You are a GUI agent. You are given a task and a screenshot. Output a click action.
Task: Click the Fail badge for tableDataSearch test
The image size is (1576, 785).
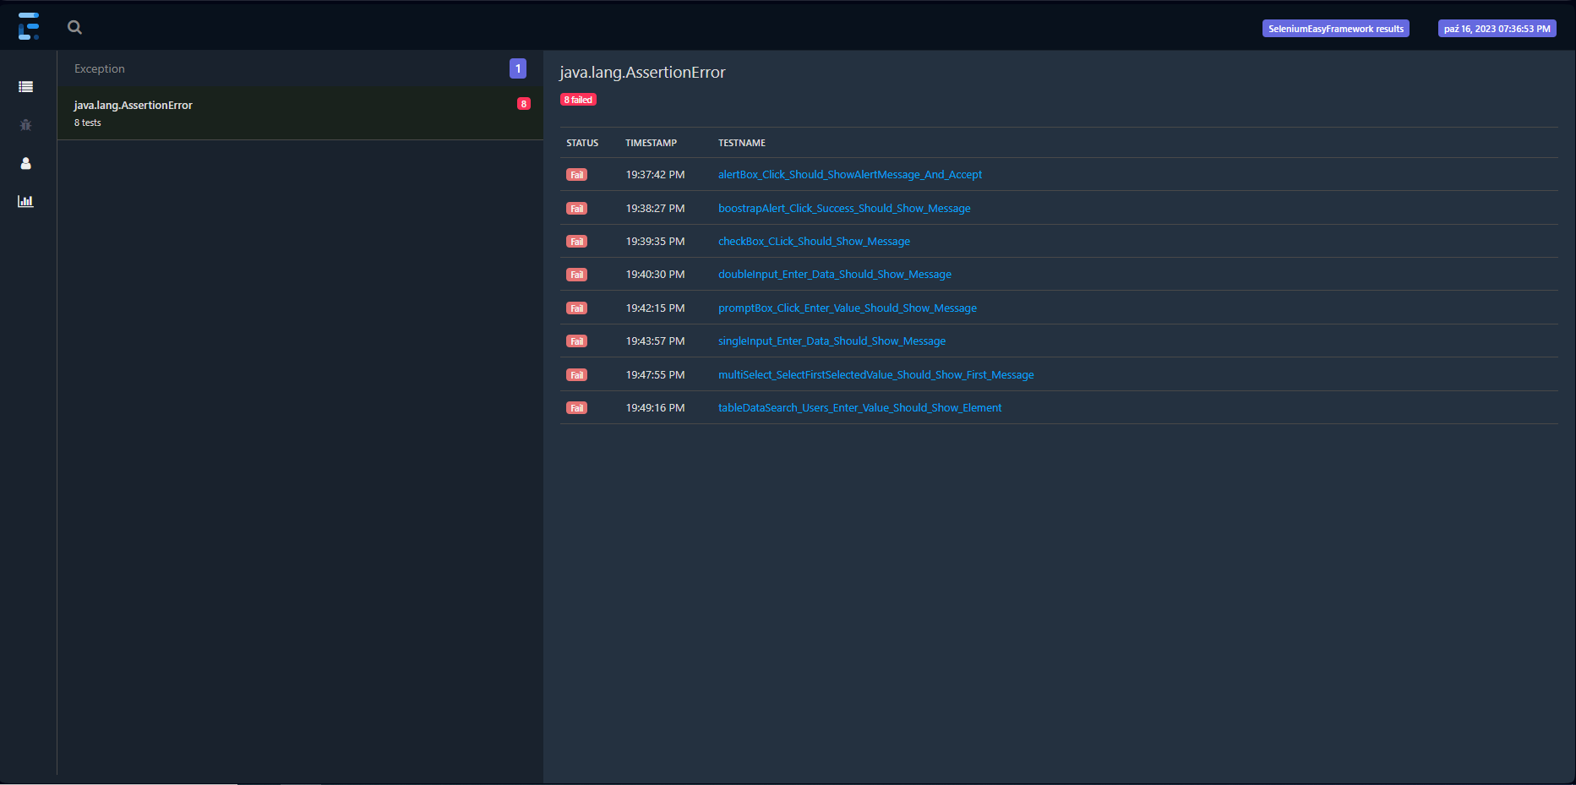(577, 408)
